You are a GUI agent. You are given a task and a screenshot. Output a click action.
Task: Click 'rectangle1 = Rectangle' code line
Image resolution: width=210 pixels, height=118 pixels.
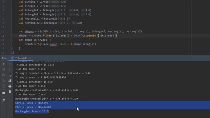44,19
